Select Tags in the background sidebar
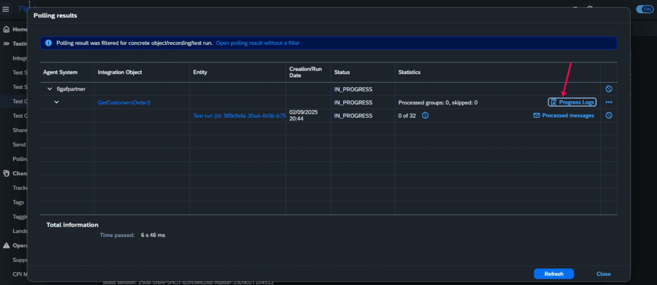Screen dimensions: 657x285 coord(19,202)
